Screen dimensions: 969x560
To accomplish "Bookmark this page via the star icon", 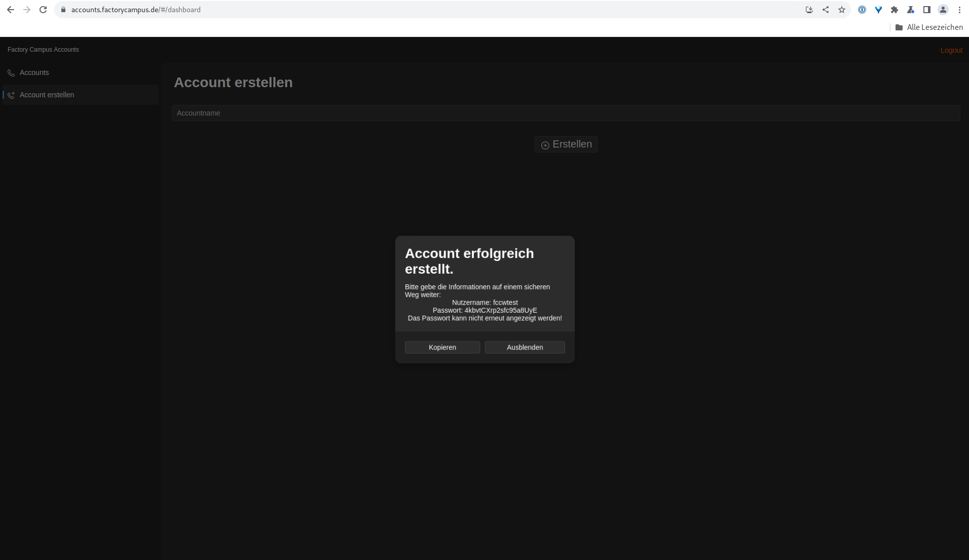I will 842,10.
